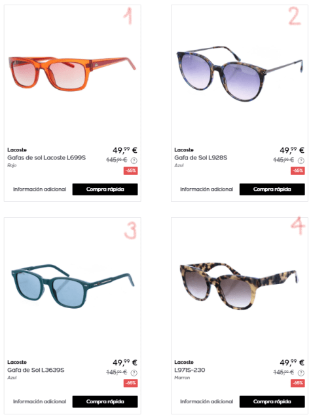
Task: Open the teal L3639S sunglasses image
Action: point(73,287)
